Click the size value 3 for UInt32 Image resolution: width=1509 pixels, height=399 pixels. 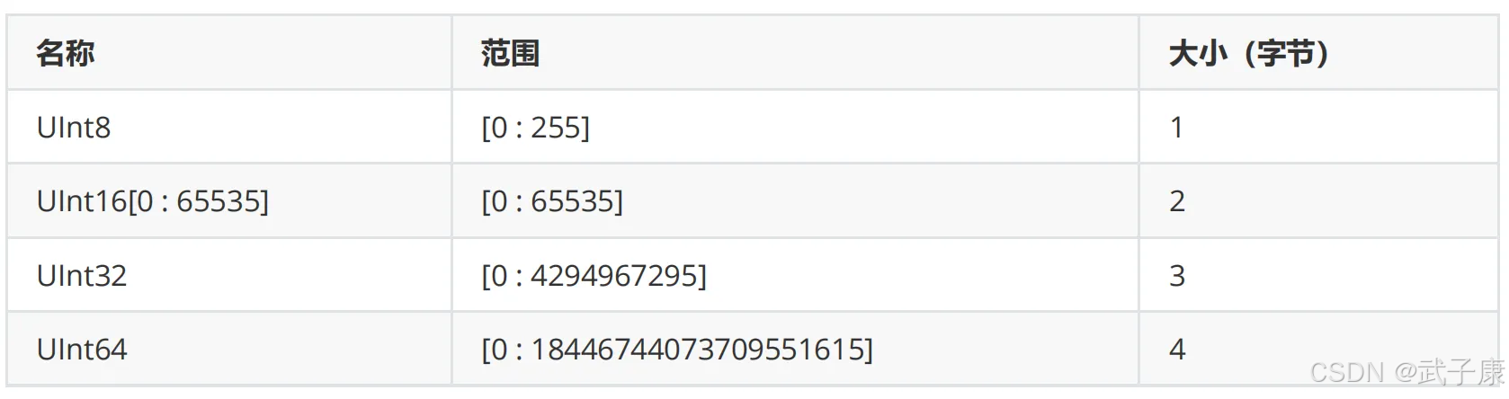pos(1177,276)
